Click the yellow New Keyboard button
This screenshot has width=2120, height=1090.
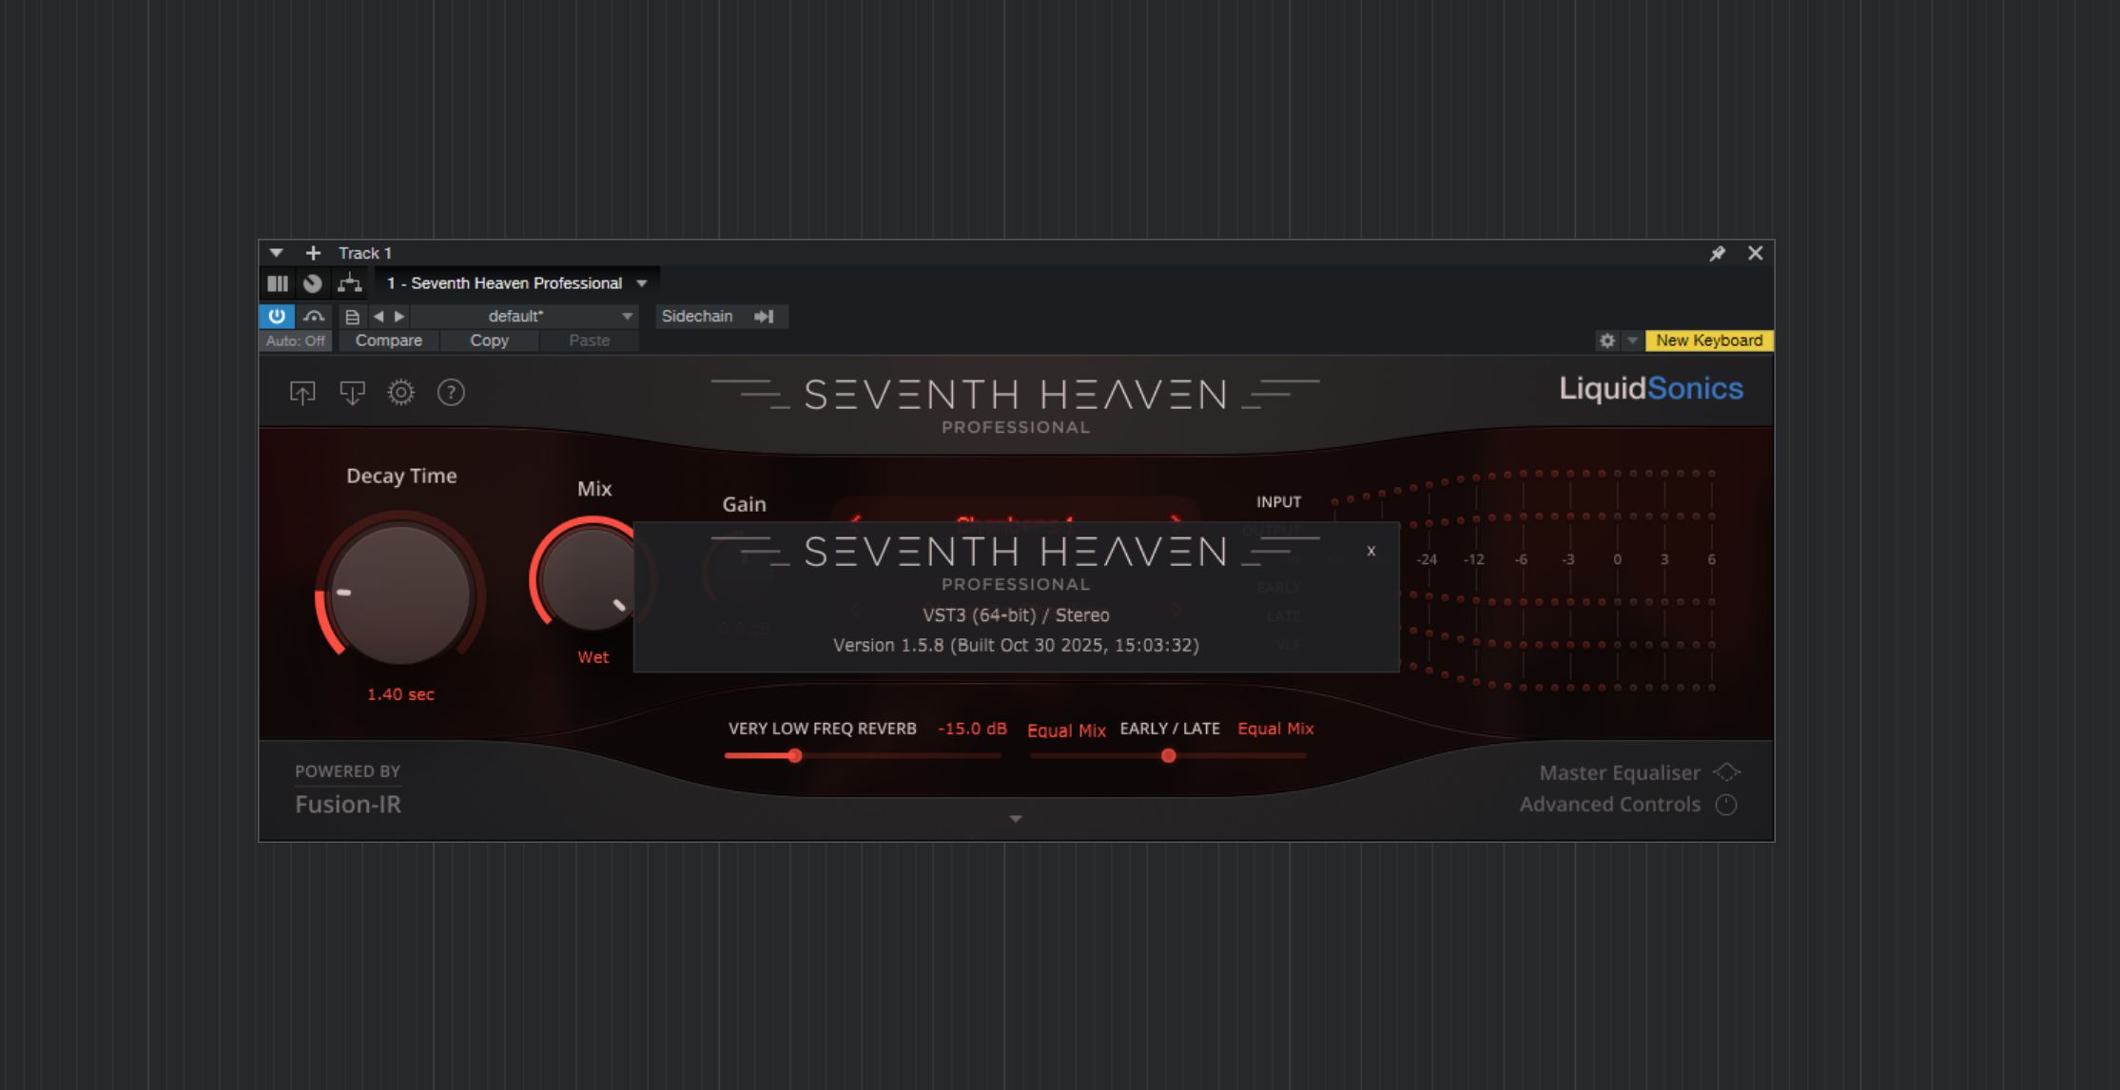[1707, 340]
